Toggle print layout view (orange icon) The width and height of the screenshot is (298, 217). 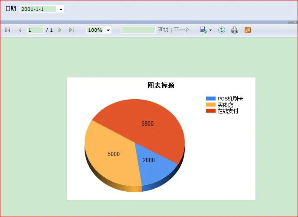(248, 30)
